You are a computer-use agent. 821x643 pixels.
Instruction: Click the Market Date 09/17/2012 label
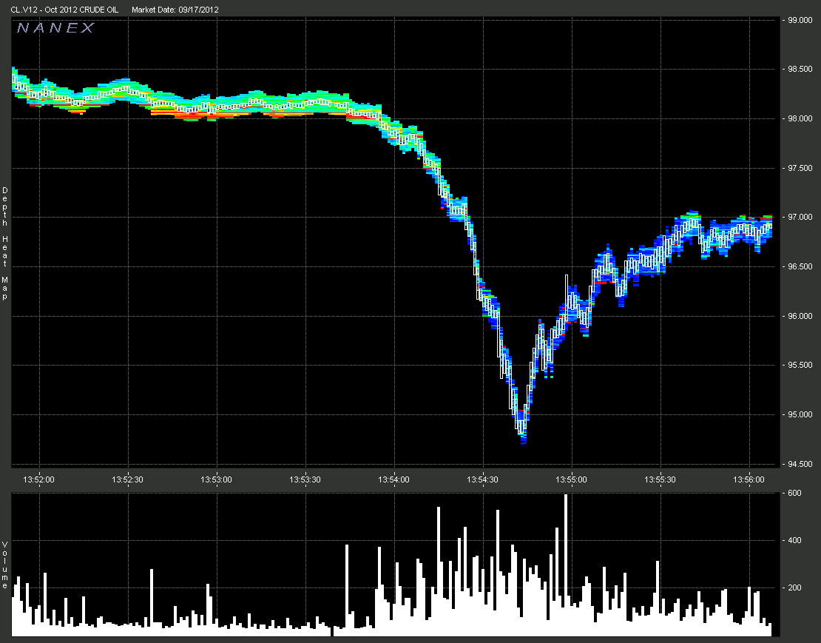tap(175, 10)
